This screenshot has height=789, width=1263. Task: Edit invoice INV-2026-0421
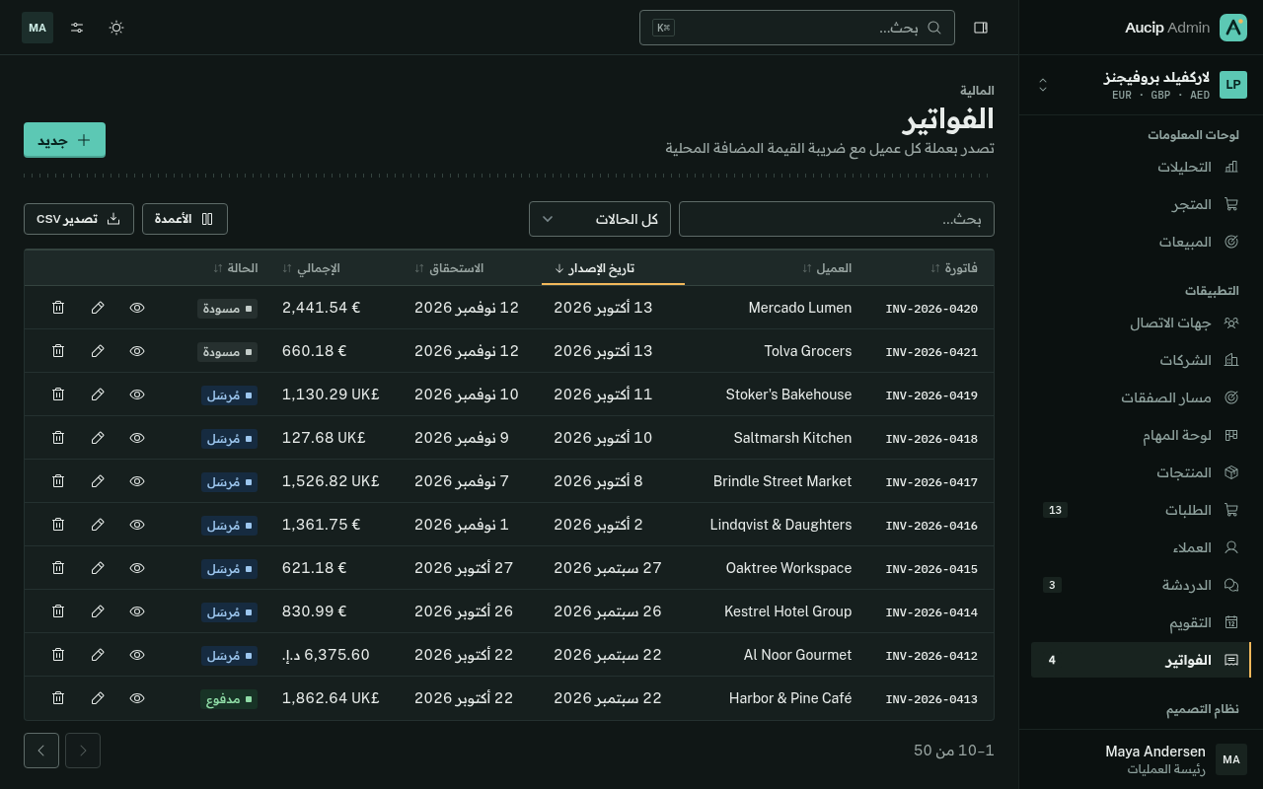pos(98,351)
